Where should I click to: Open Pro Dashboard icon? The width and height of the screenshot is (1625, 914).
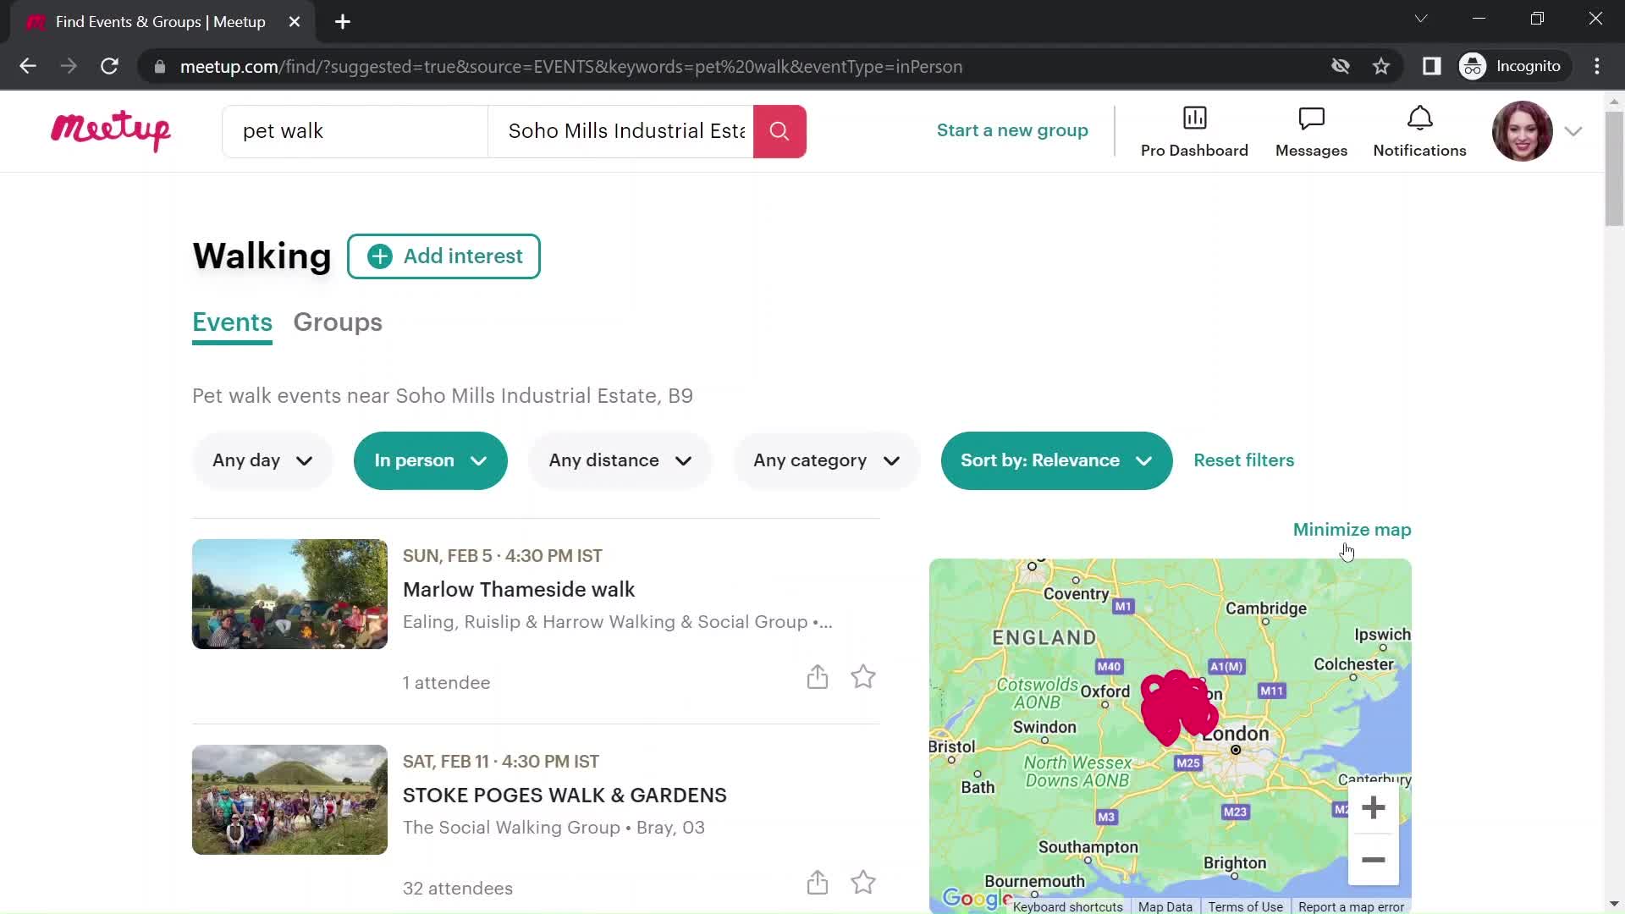(1194, 118)
